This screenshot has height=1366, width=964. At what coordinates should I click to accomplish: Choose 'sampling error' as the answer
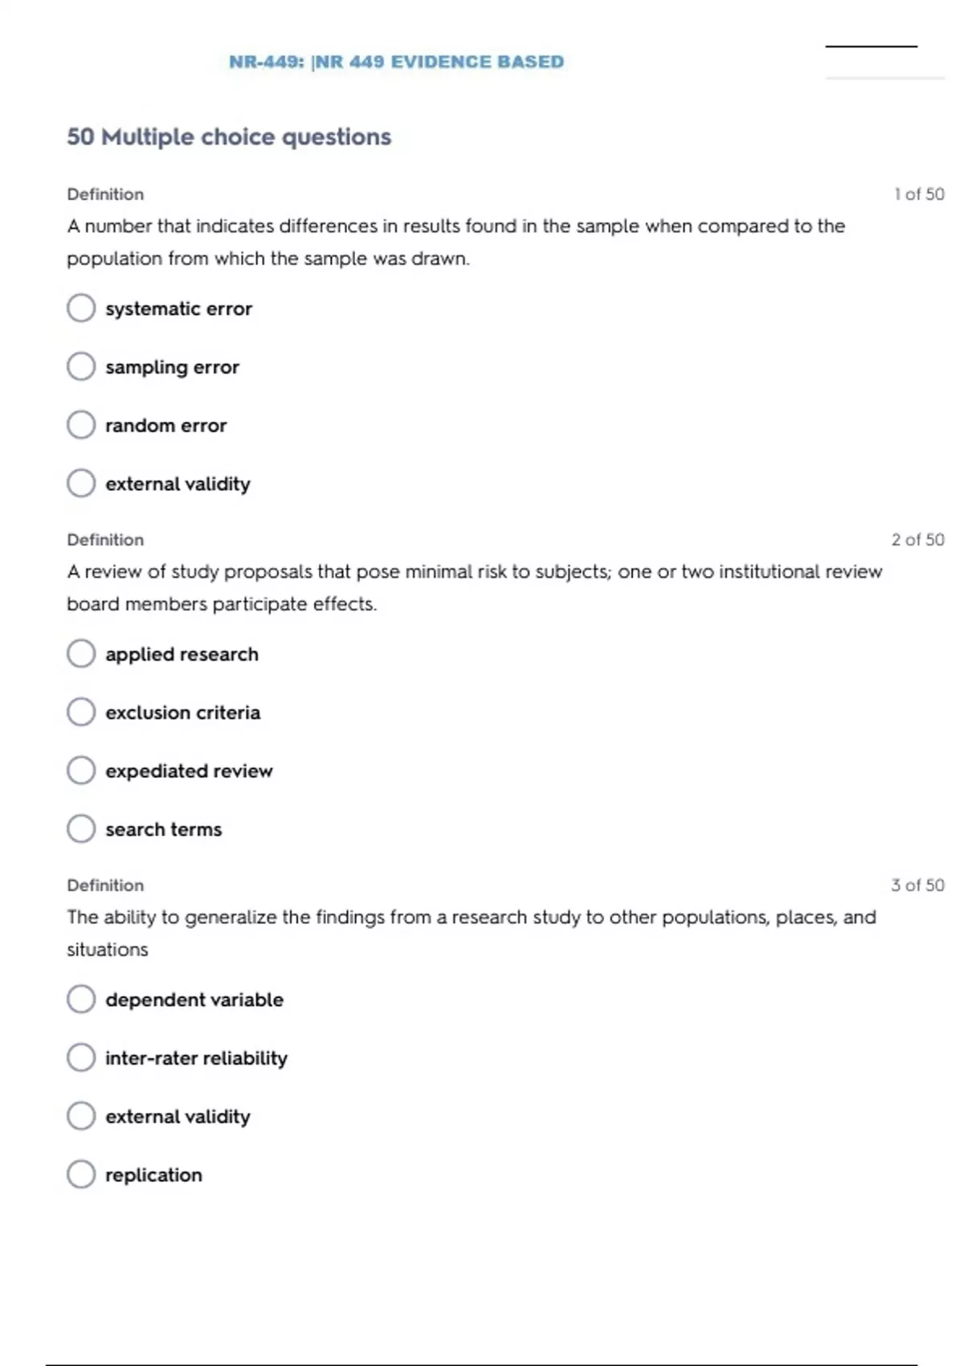(x=81, y=366)
